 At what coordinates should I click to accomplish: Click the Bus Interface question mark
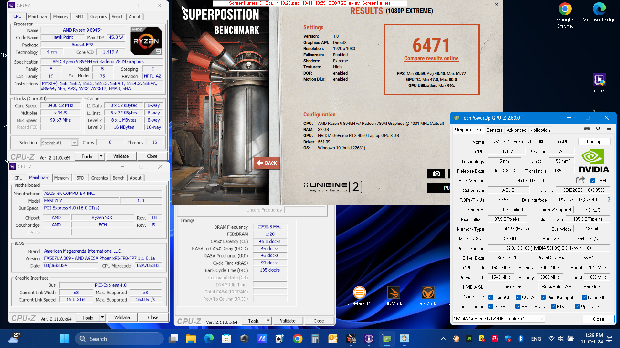[609, 200]
